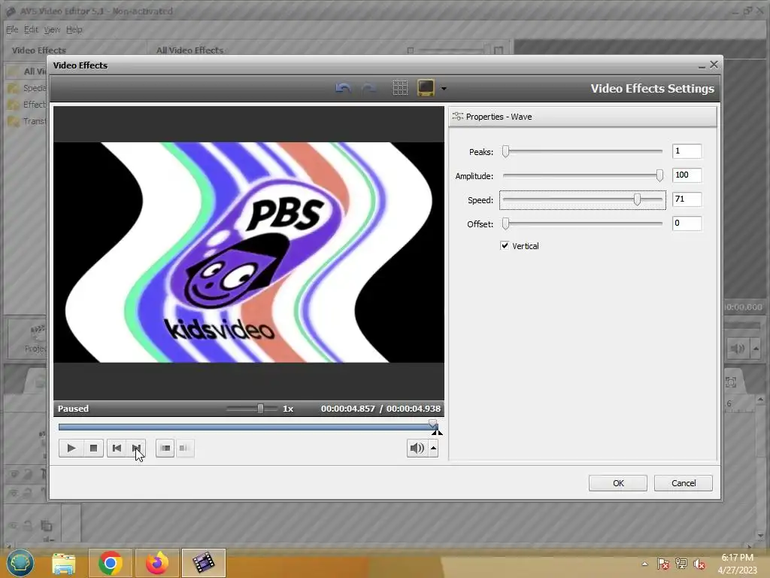Open Firefox from taskbar

tap(157, 563)
